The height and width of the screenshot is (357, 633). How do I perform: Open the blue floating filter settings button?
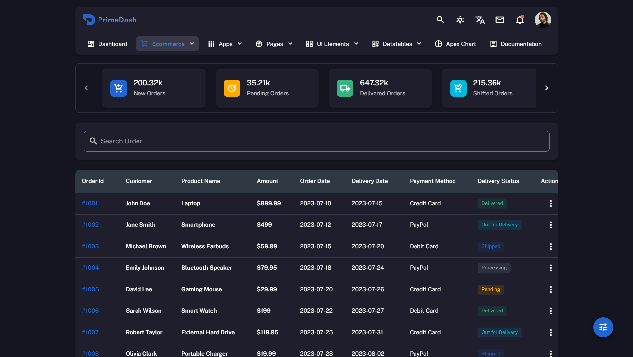603,327
